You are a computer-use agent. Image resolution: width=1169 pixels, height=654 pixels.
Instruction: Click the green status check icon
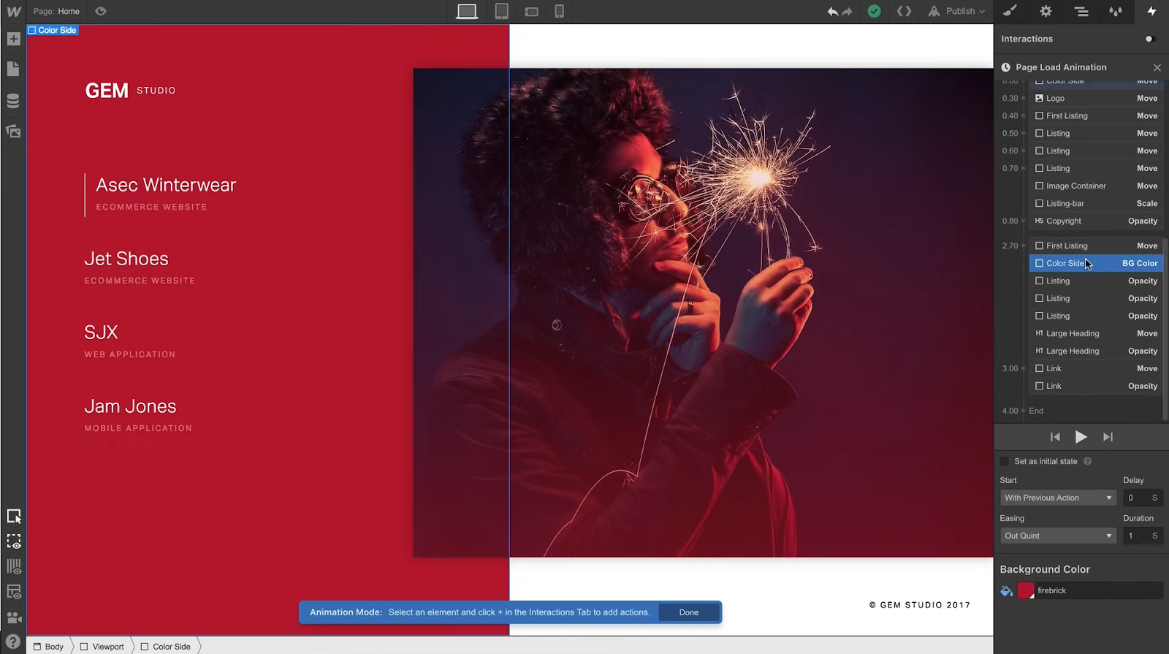coord(874,11)
